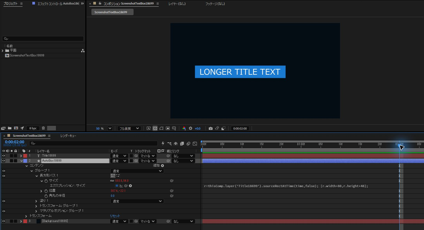424x230 pixels.
Task: Toggle visibility of グループ 1
Action: 4,171
